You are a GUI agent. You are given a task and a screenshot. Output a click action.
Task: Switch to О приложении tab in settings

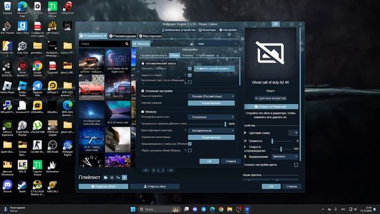tap(205, 55)
